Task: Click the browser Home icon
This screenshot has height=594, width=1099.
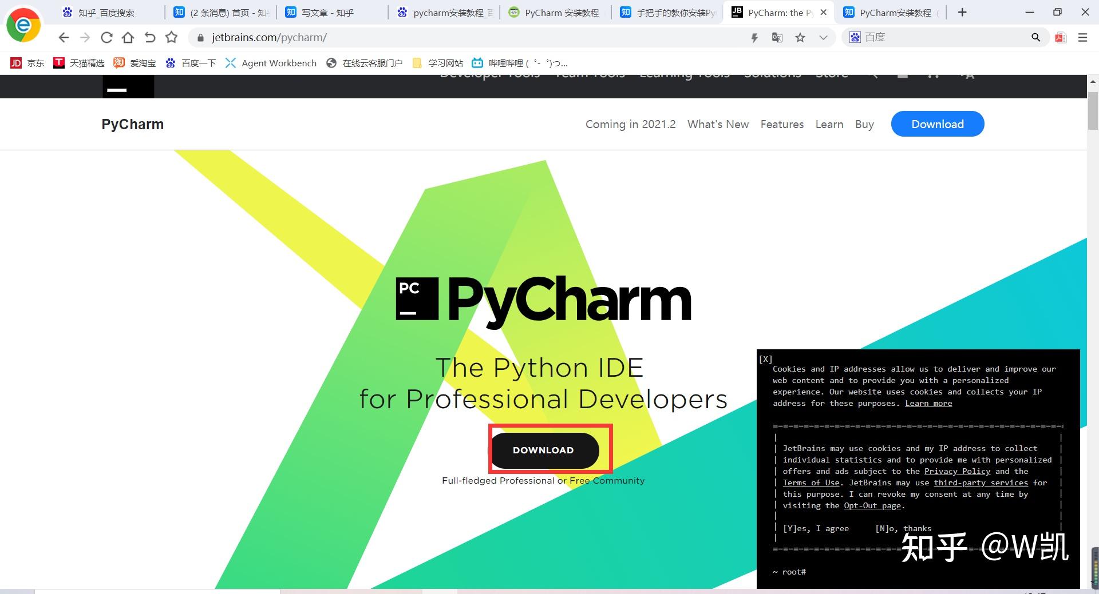Action: point(128,37)
